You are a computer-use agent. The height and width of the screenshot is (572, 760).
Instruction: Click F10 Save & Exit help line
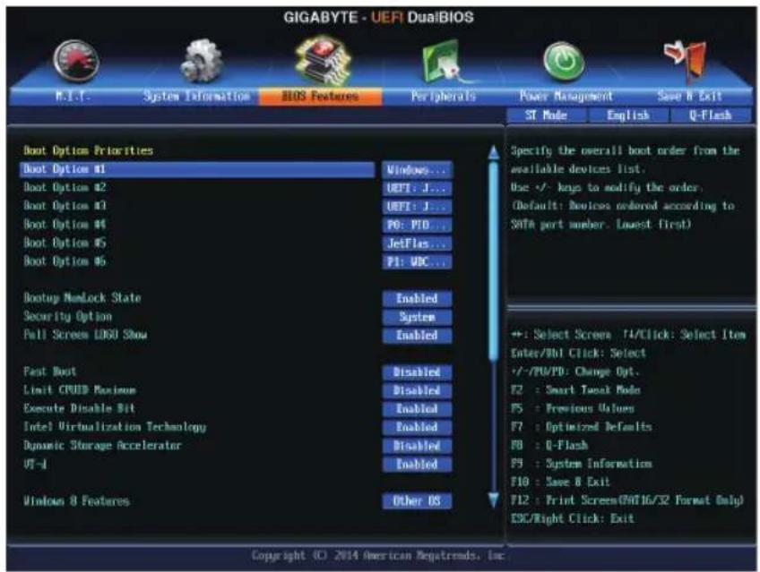[560, 482]
